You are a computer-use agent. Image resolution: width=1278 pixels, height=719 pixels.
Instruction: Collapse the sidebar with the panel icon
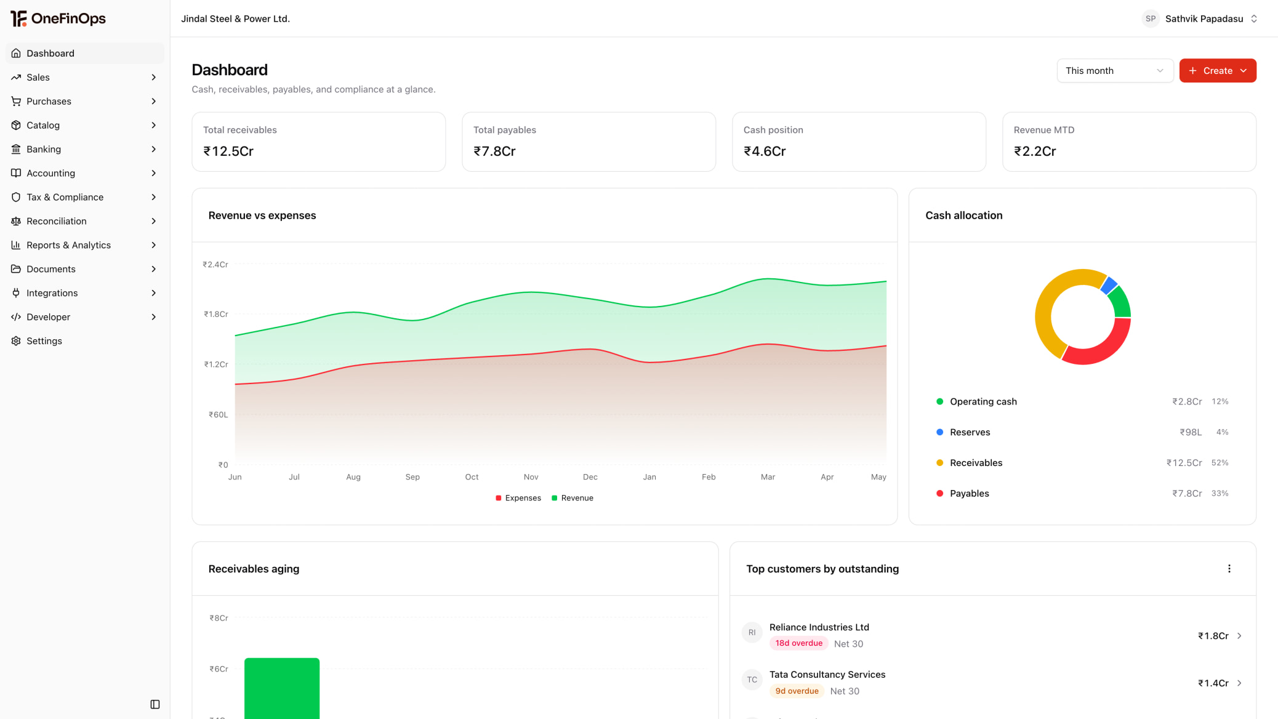point(155,704)
